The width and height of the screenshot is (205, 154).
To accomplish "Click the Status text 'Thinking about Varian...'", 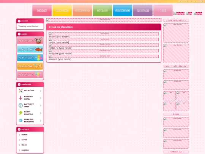I will (29, 26).
